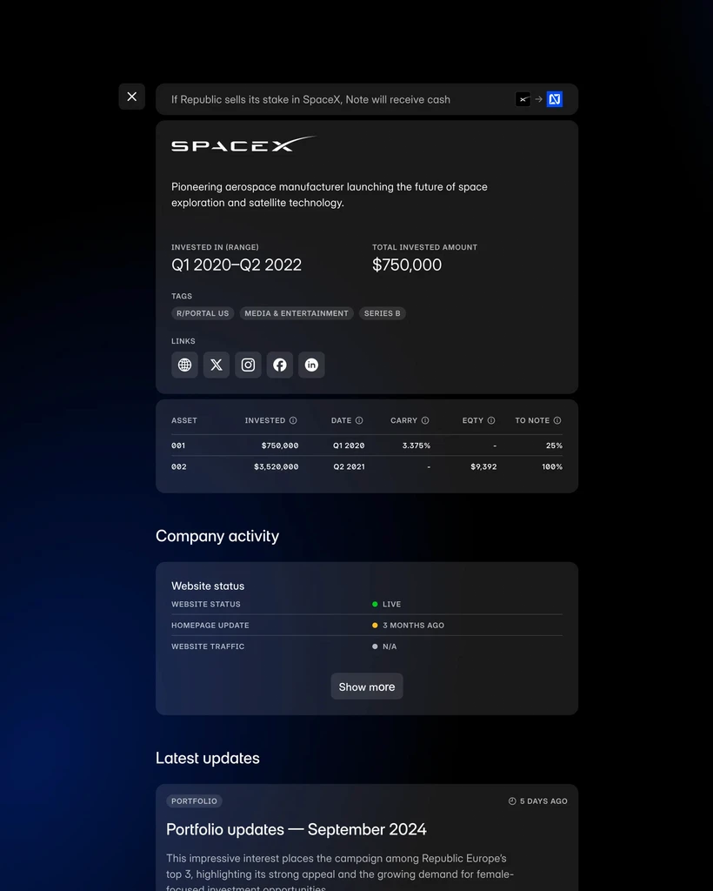This screenshot has width=713, height=891.
Task: Close the SpaceX detail panel
Action: coord(131,97)
